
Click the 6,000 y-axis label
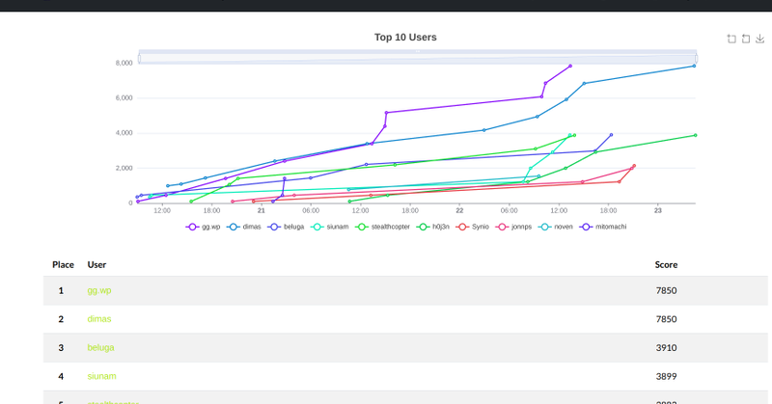pos(124,98)
